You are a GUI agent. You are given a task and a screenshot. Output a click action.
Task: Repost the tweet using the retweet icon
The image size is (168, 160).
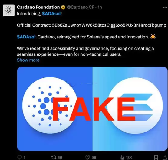53,158
